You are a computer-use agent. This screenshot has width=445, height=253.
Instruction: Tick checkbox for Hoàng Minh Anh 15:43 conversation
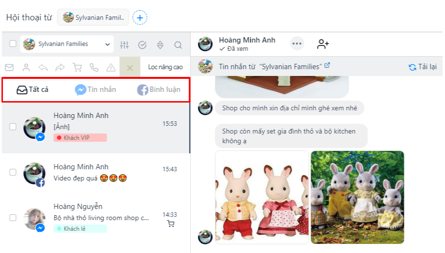tap(13, 172)
